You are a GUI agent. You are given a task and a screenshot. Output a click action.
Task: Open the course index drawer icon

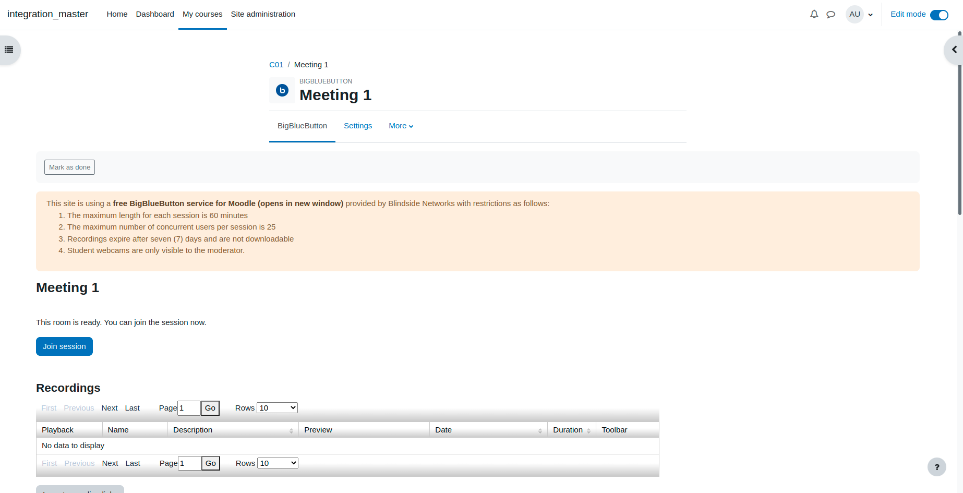[9, 50]
